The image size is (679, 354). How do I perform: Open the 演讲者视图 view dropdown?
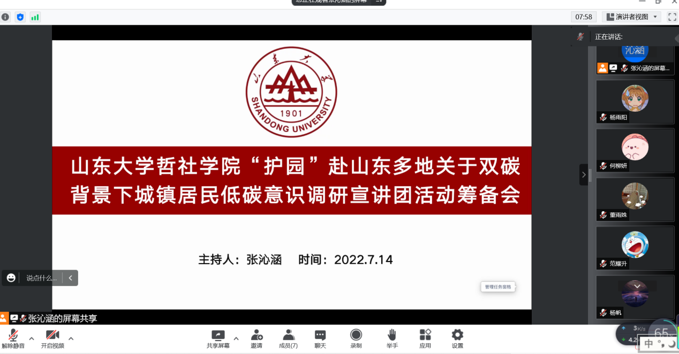click(631, 17)
